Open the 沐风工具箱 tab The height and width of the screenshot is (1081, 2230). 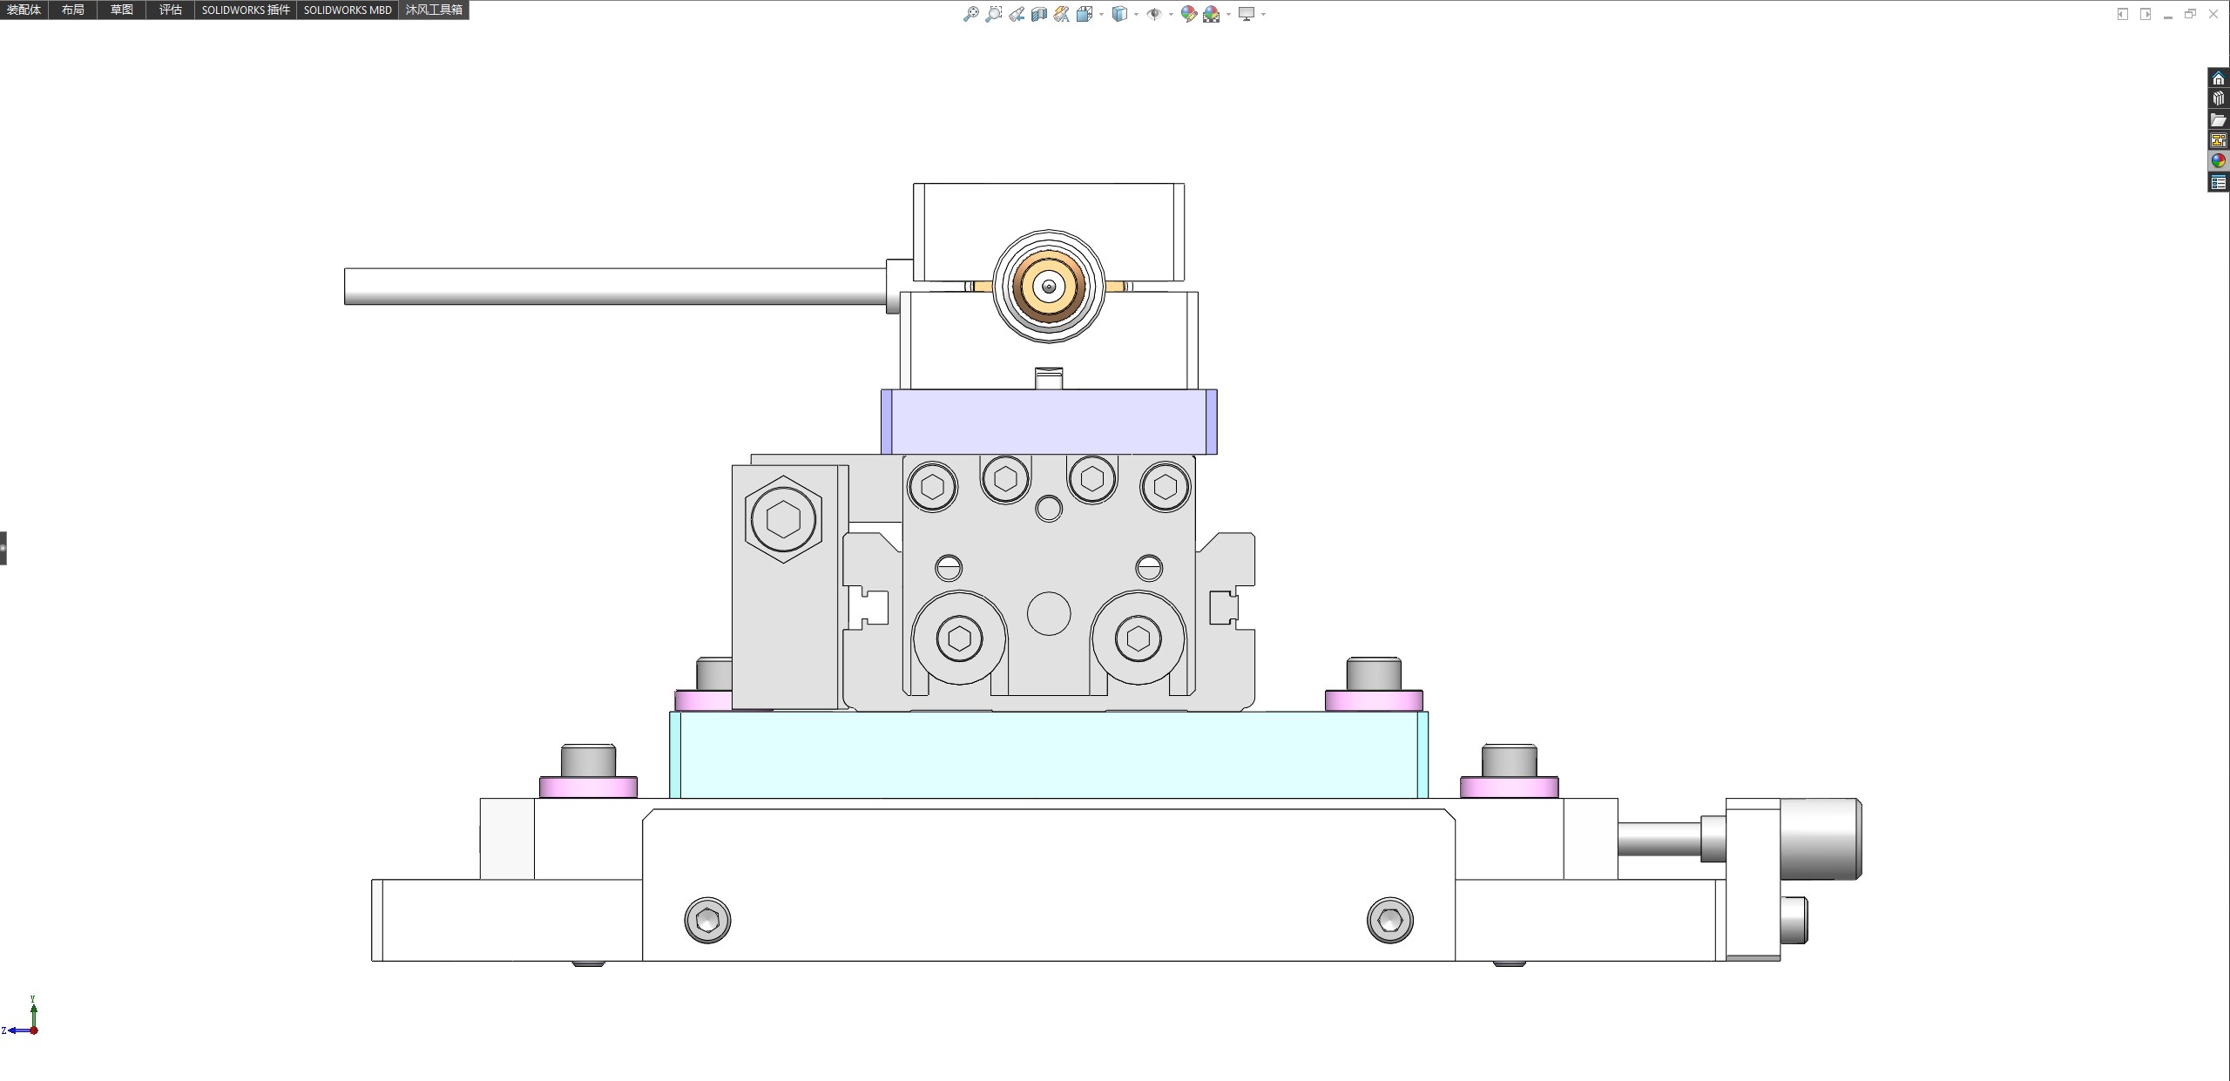click(x=434, y=10)
